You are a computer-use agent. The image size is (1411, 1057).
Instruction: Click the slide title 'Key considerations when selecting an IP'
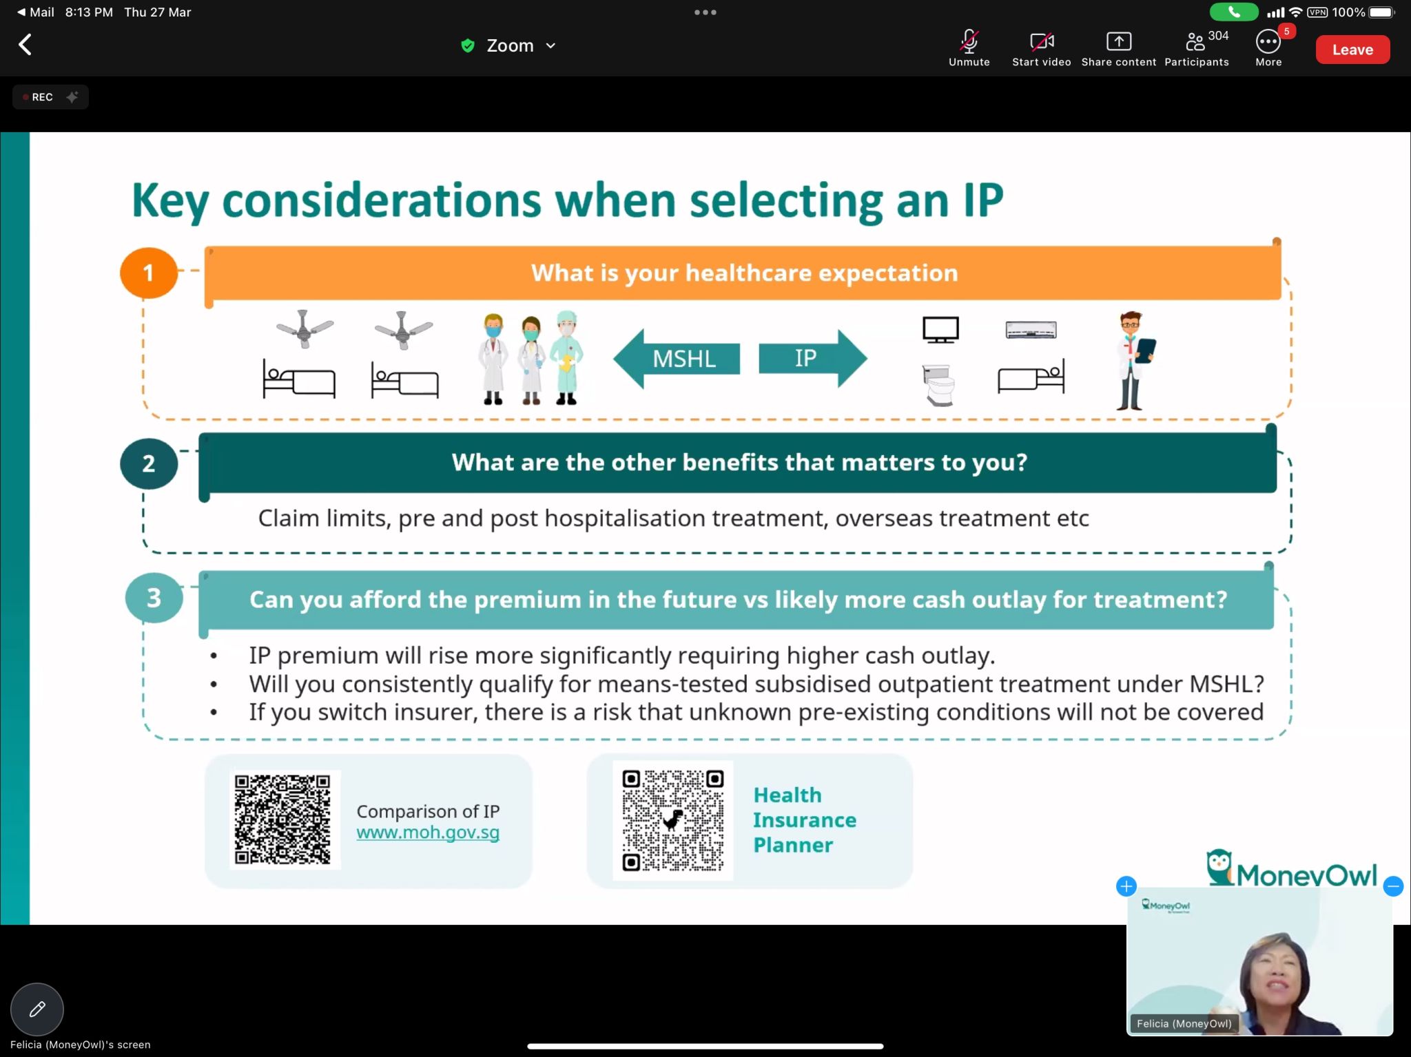567,201
